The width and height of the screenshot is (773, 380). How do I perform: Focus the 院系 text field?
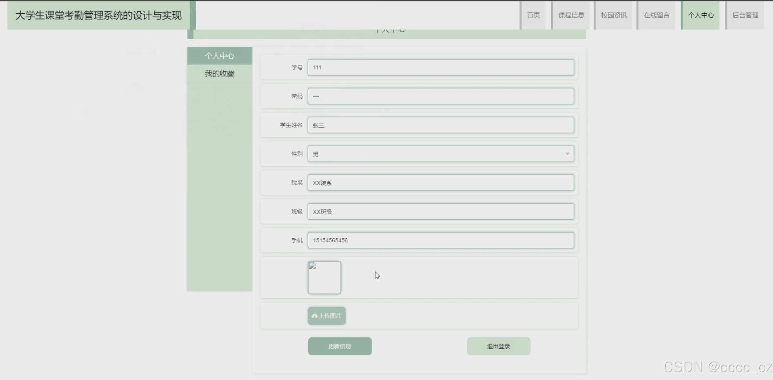441,183
